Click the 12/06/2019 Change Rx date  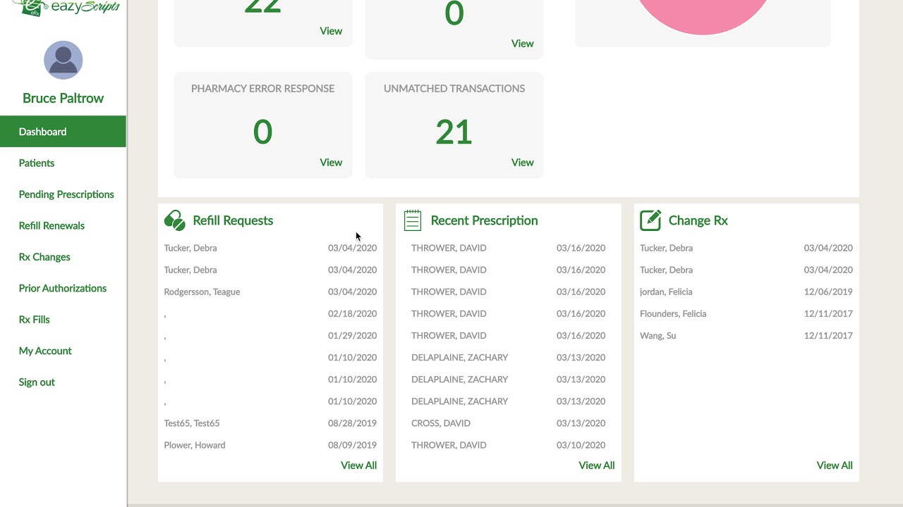click(x=828, y=292)
